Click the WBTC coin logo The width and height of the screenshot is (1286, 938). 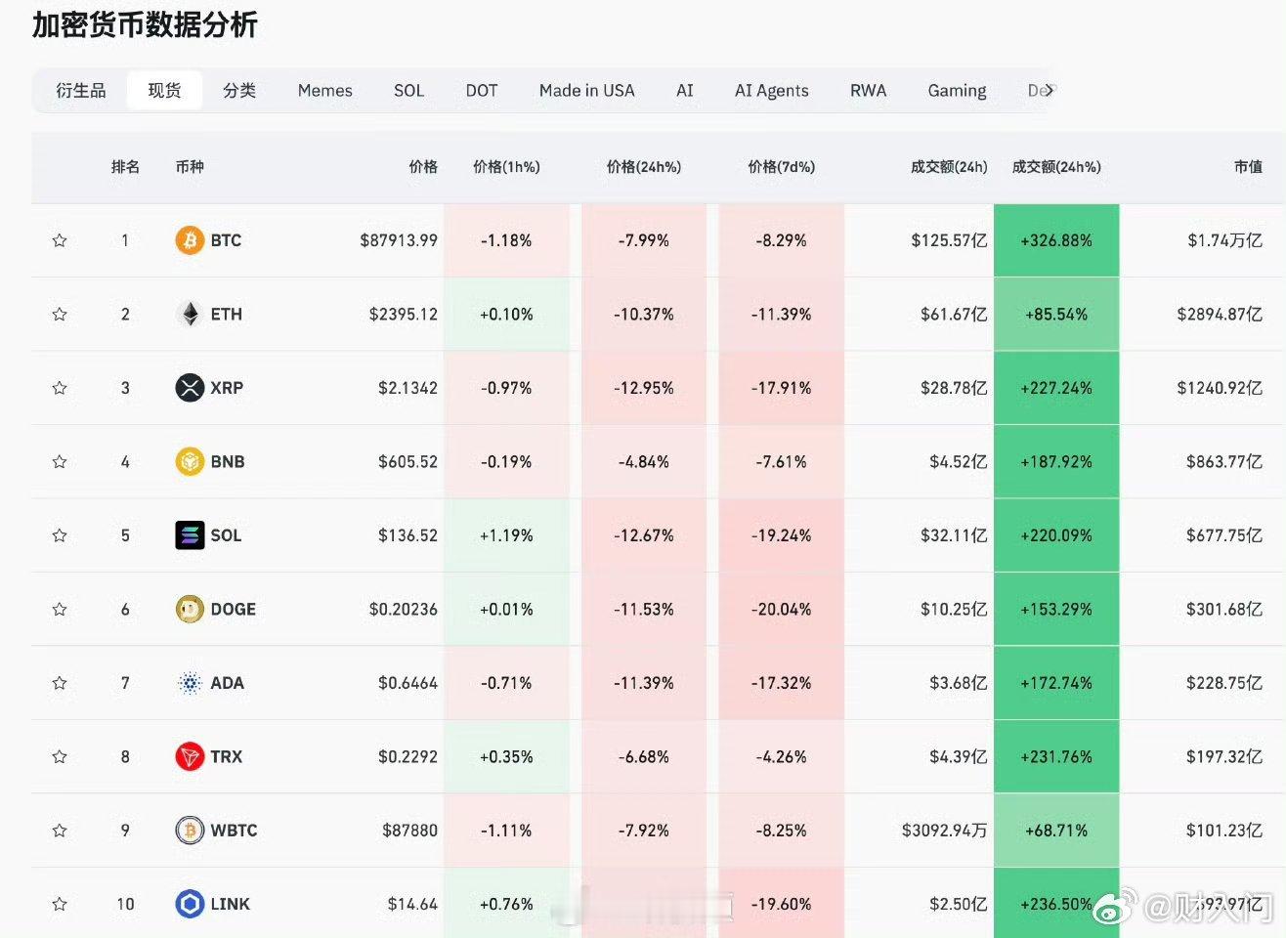click(x=190, y=831)
